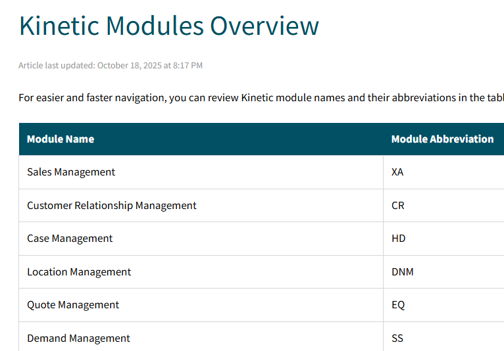Click the EQ abbreviation cell

coord(398,305)
